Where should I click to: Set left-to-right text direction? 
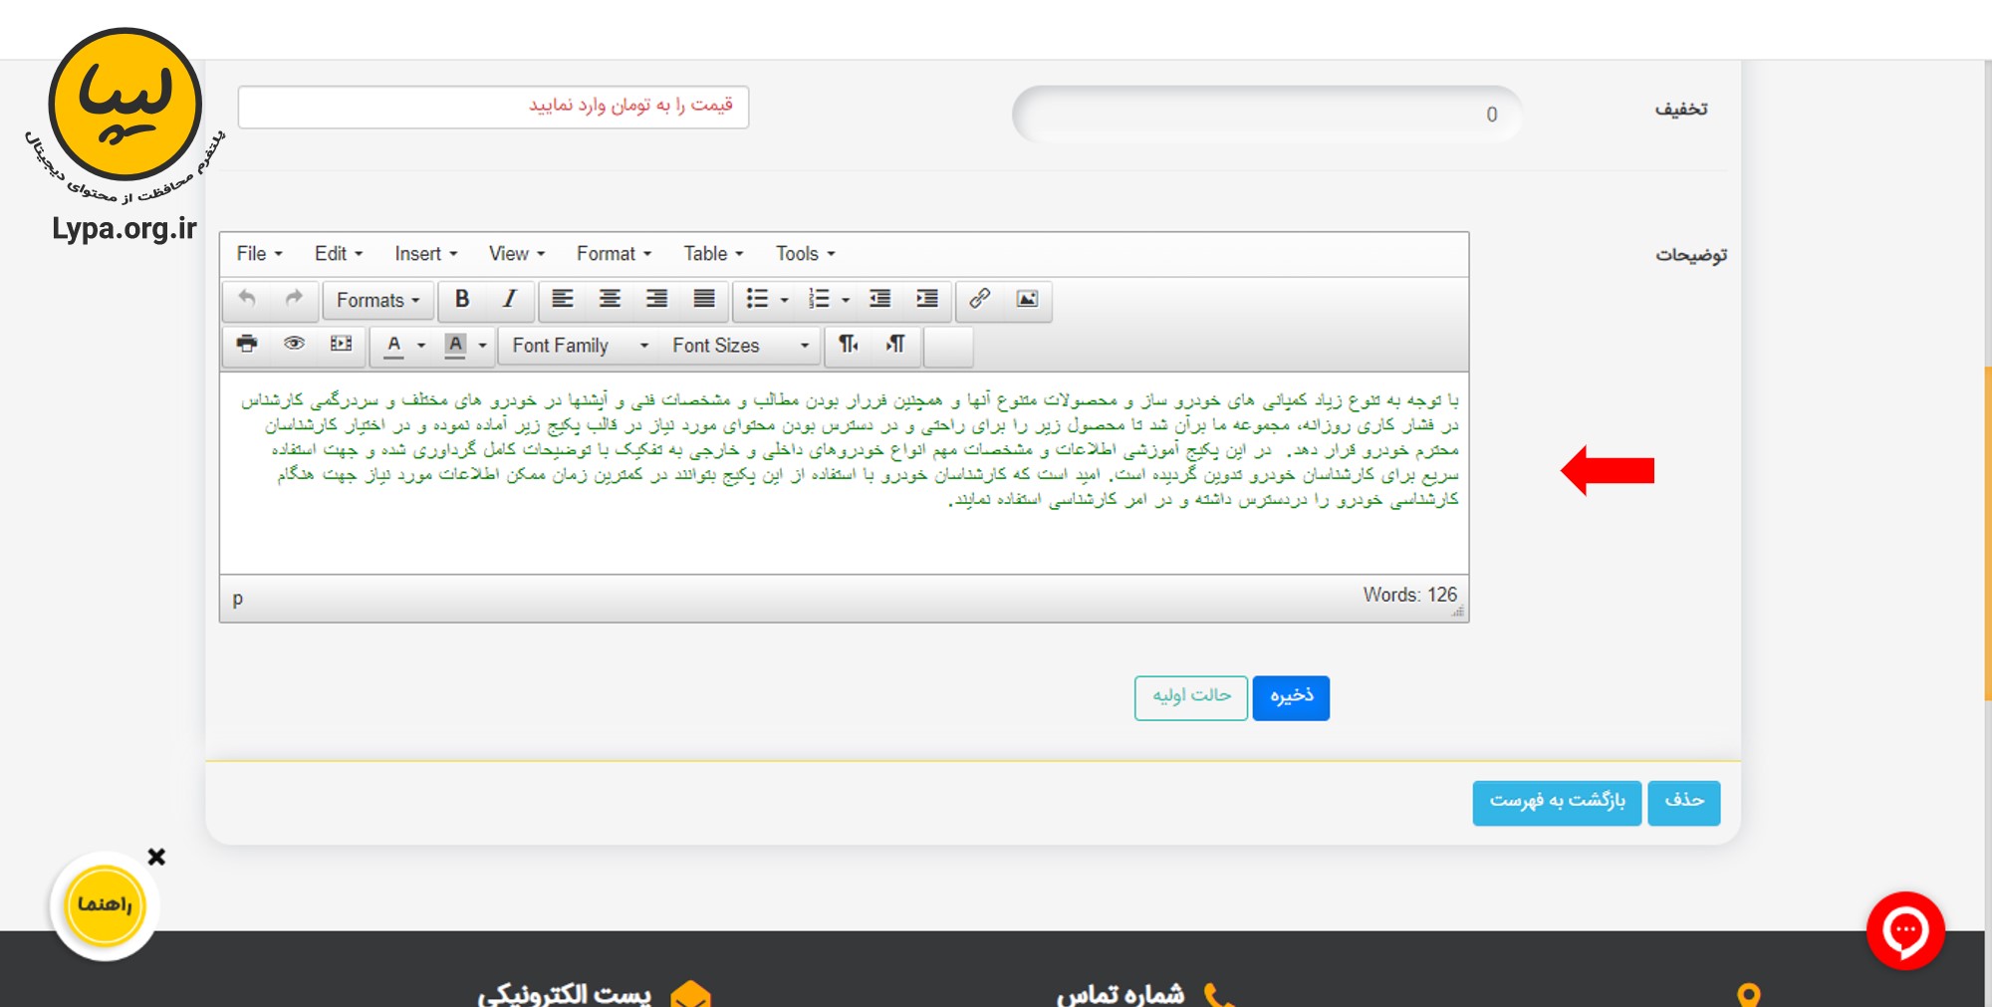click(849, 345)
